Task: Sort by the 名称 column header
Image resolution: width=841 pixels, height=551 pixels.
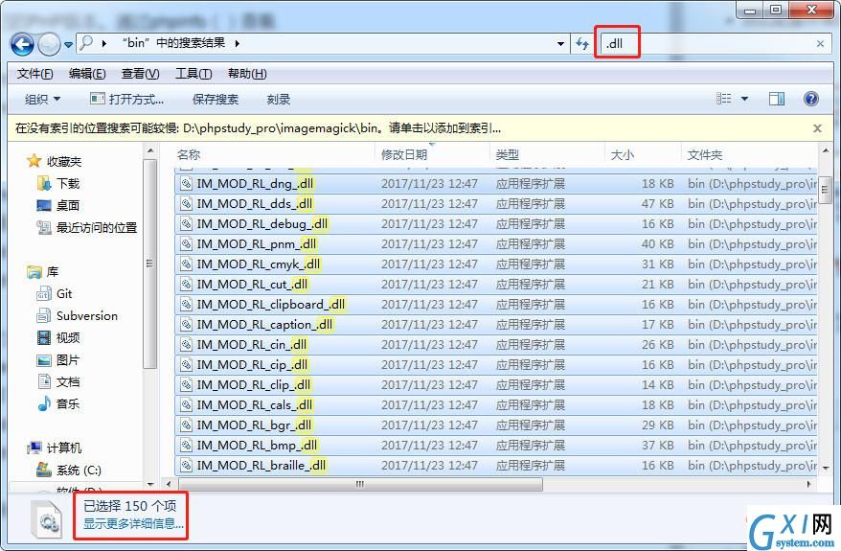Action: (x=275, y=155)
